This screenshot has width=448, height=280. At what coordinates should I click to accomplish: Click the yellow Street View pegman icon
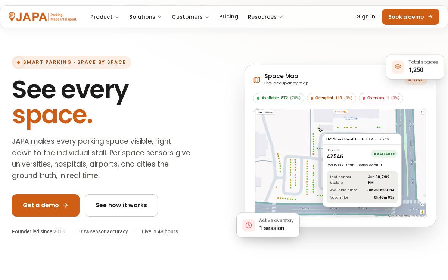tap(422, 212)
